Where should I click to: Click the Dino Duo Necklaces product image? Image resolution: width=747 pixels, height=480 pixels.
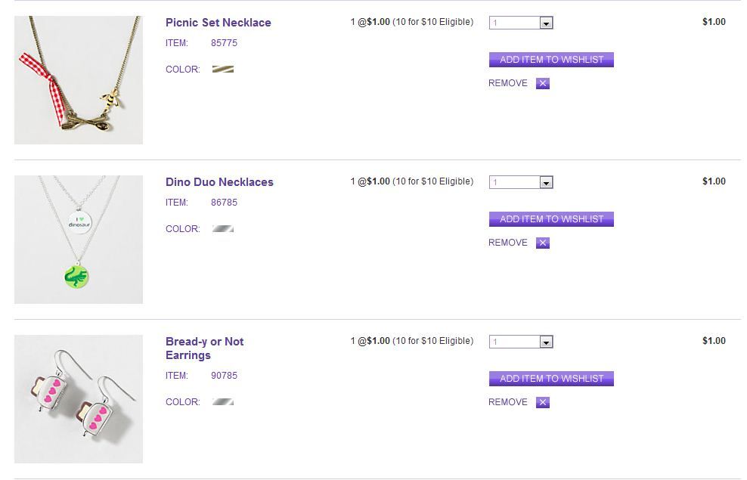coord(79,240)
